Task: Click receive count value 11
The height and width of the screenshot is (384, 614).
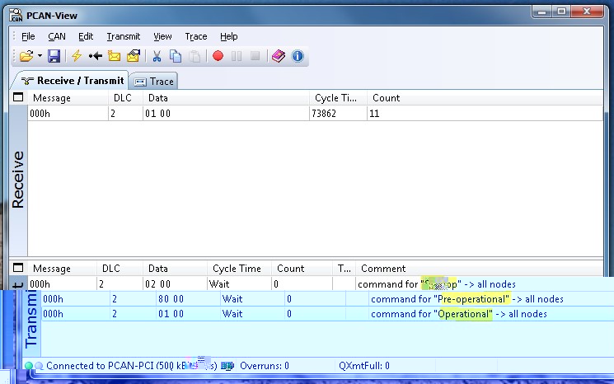Action: (374, 114)
